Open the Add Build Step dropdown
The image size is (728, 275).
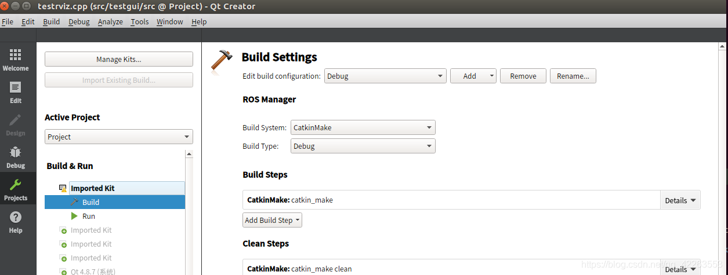click(272, 220)
